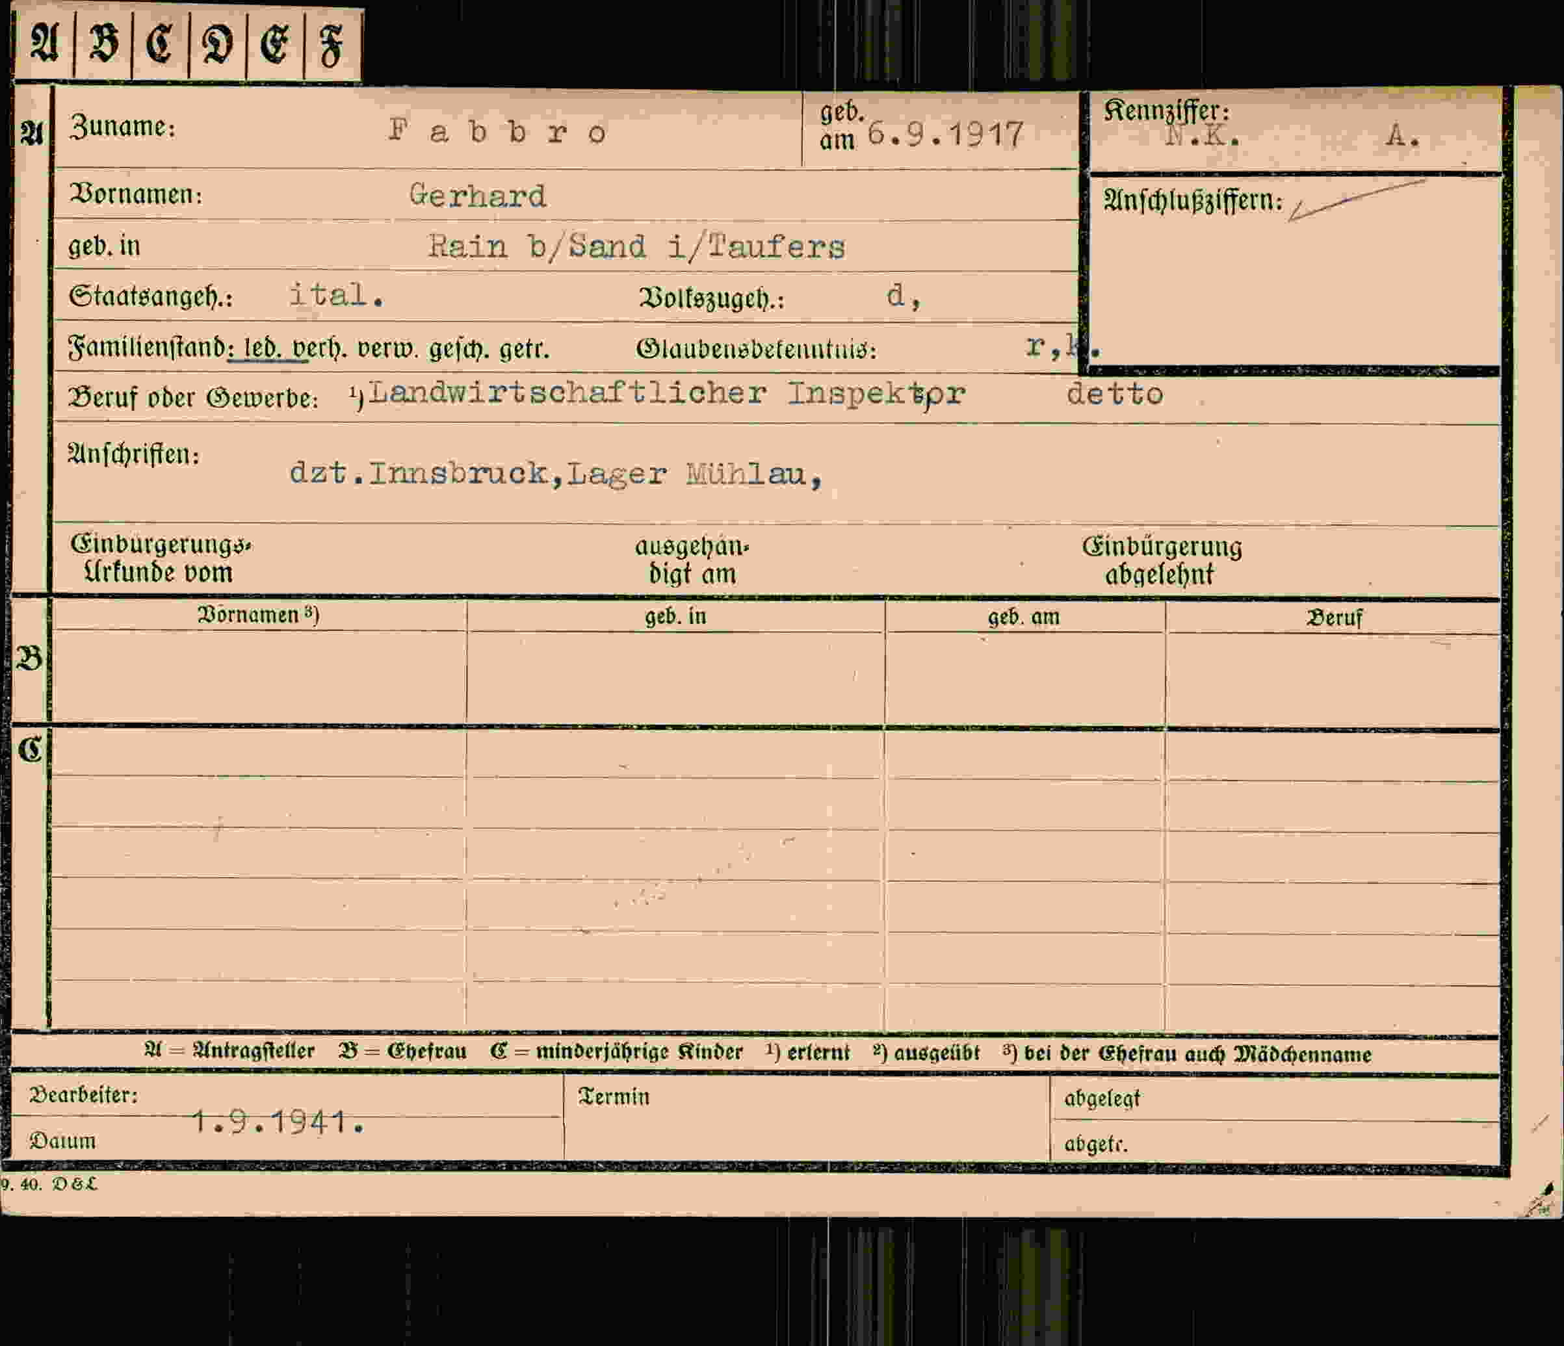Click the 'Vornamen 3)' table column header
The image size is (1564, 1346).
click(259, 615)
